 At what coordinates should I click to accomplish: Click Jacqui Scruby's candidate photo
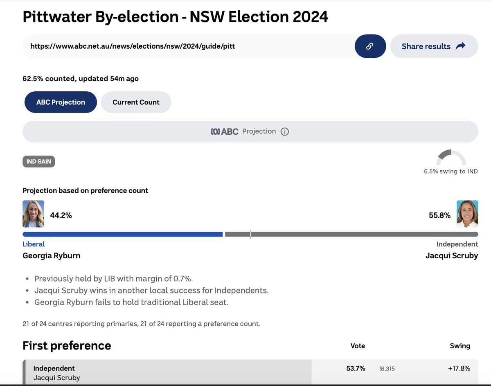point(467,214)
